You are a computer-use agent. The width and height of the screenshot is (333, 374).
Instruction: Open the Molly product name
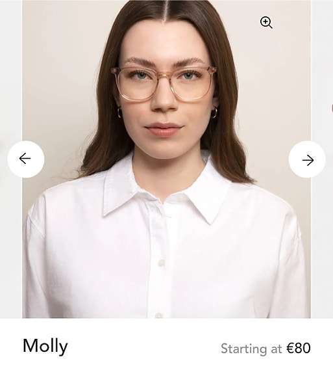pyautogui.click(x=45, y=346)
